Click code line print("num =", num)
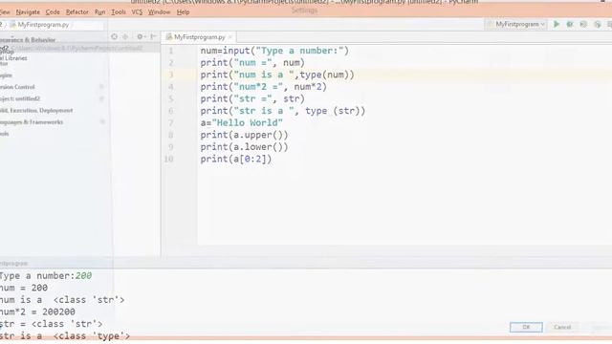 point(252,63)
